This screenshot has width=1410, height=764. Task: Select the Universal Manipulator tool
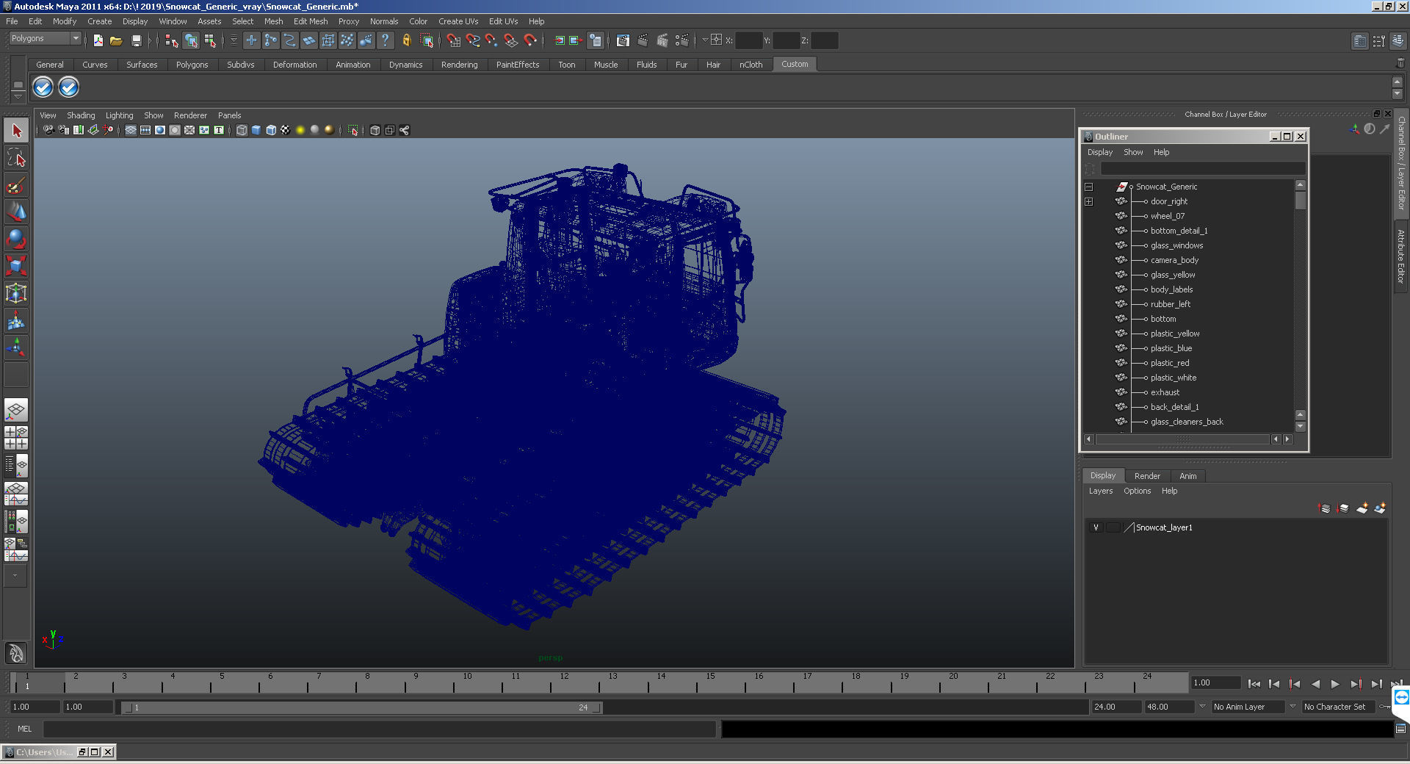click(x=16, y=294)
